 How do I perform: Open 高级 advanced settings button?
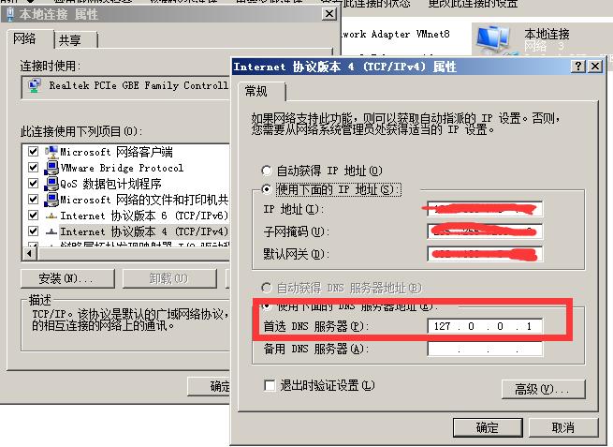[544, 389]
